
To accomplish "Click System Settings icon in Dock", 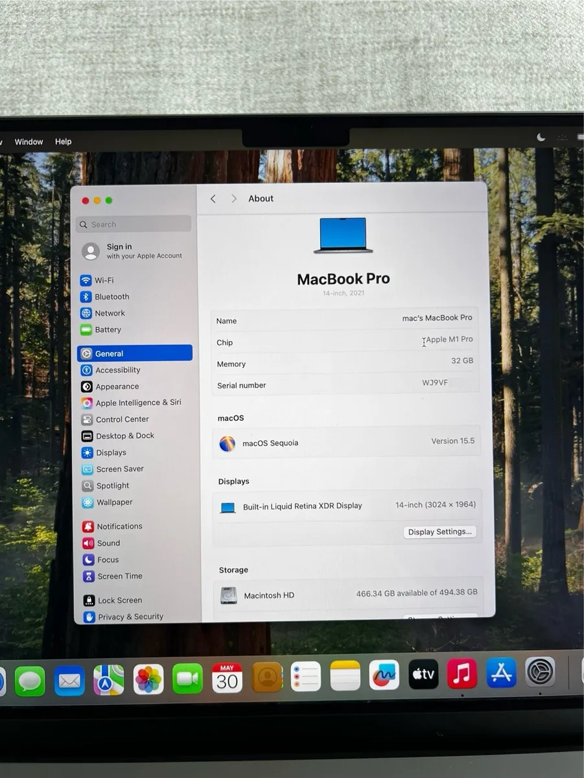I will pyautogui.click(x=540, y=672).
